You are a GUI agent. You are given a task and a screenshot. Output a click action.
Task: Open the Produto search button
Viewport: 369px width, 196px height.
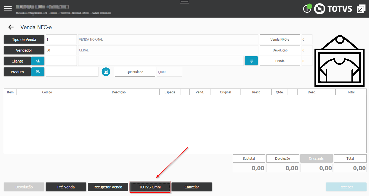point(17,72)
